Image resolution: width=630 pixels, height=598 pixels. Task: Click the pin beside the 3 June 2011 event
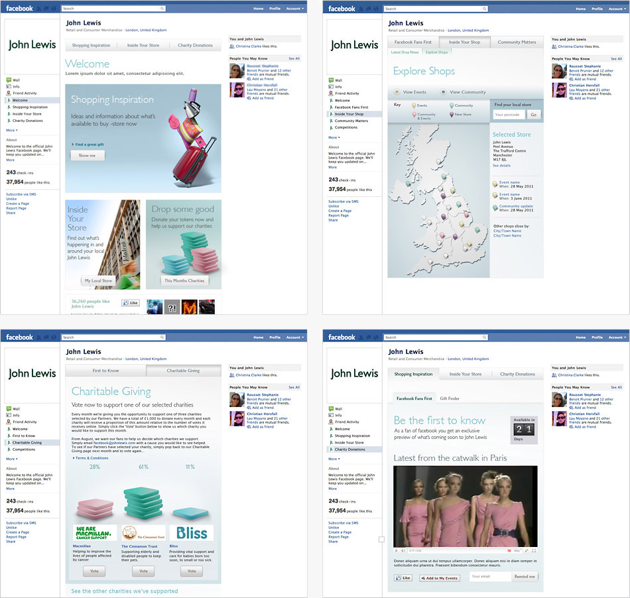pos(495,196)
